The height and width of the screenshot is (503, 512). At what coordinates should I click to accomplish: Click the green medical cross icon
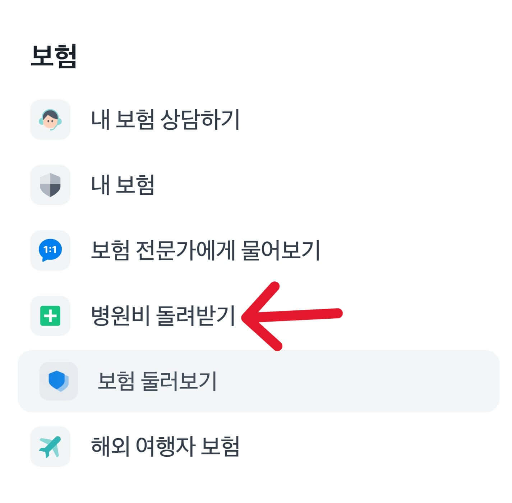coord(51,316)
